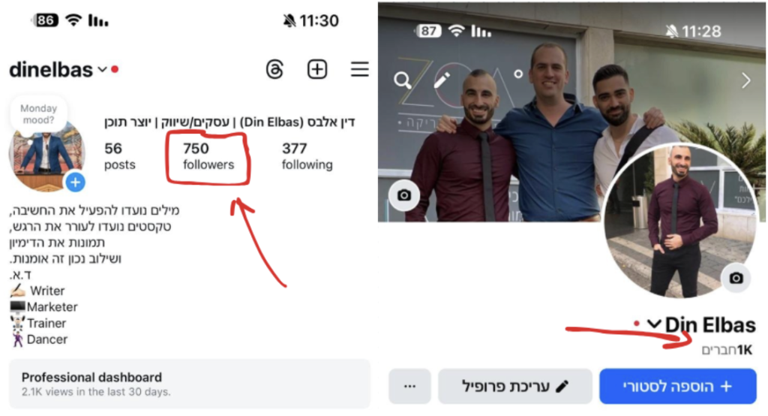The image size is (768, 416).
Task: Tap the profile picture camera icon
Action: coord(736,278)
